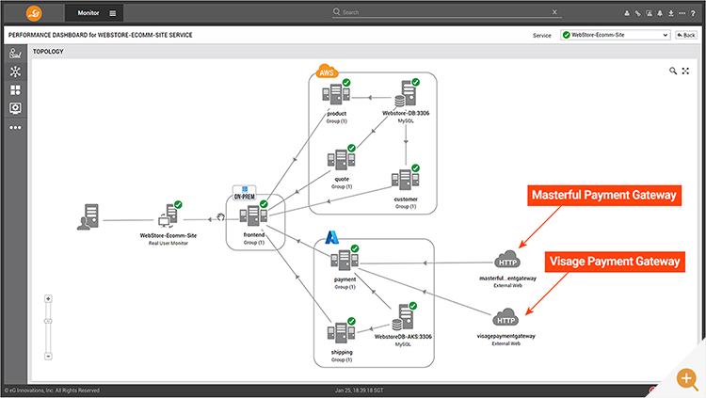Image resolution: width=706 pixels, height=398 pixels.
Task: Select the quote group node
Action: (x=342, y=158)
